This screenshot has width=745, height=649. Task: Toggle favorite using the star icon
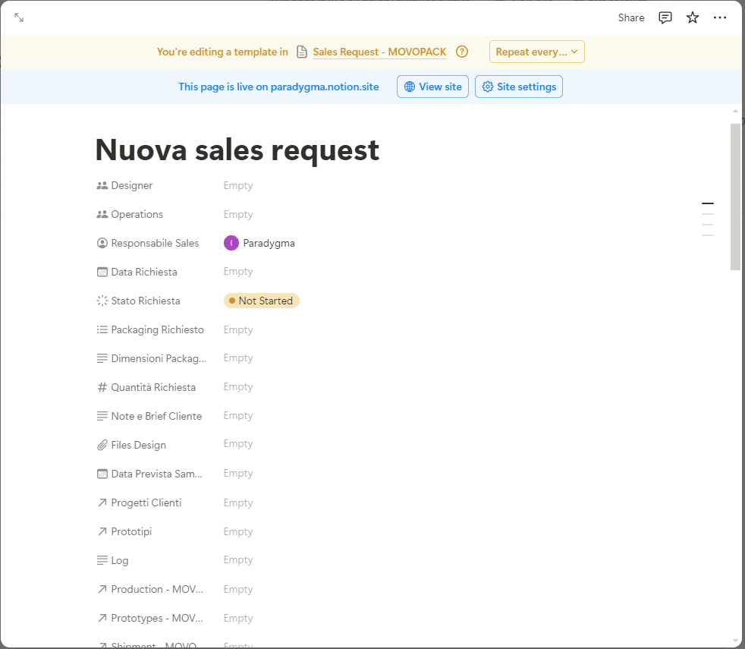[692, 17]
